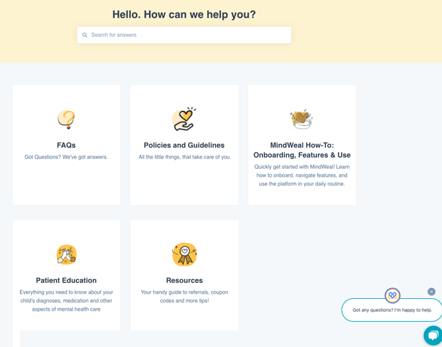442x347 pixels.
Task: Click the Resources award ribbon icon
Action: coord(184,255)
